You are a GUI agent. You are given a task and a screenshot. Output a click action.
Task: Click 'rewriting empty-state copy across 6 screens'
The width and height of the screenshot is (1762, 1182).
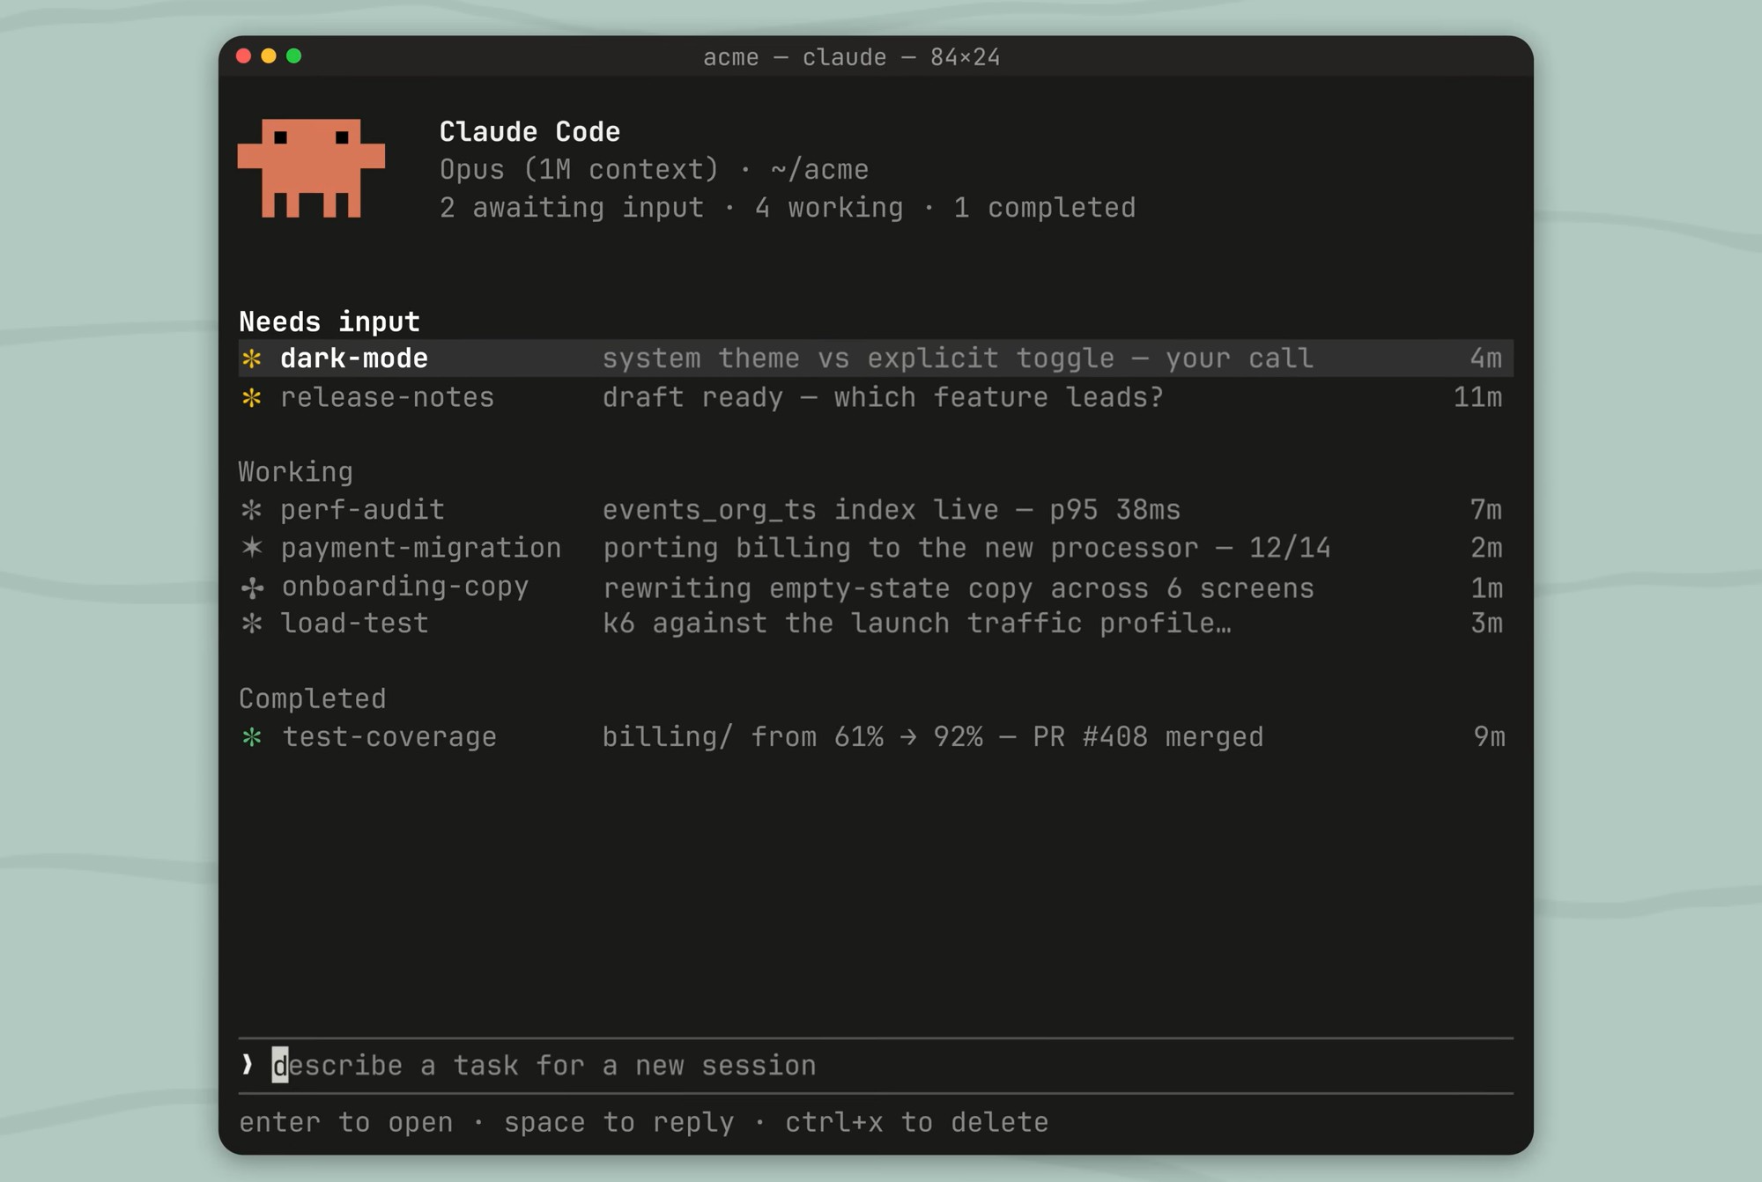pyautogui.click(x=959, y=588)
